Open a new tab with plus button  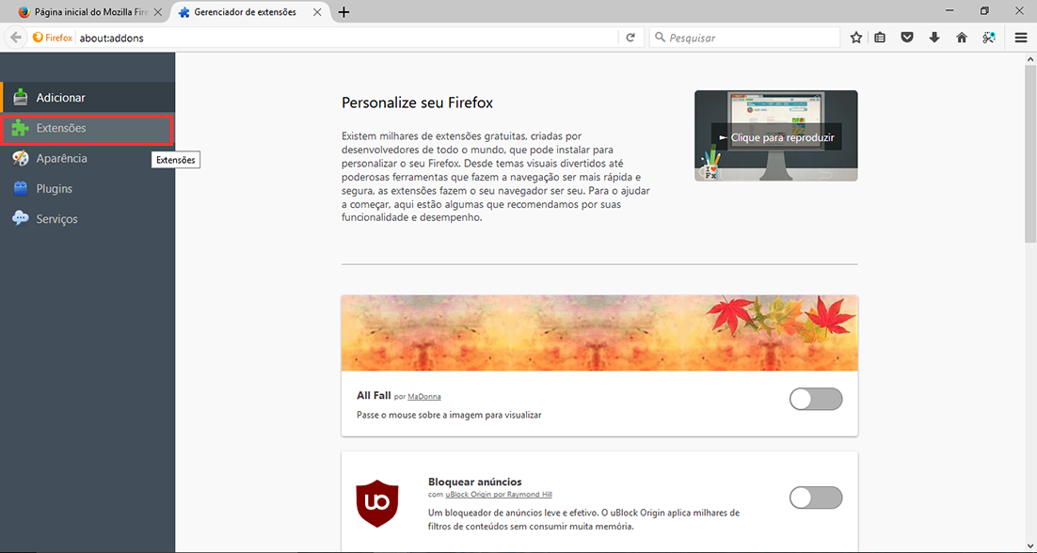(x=343, y=12)
